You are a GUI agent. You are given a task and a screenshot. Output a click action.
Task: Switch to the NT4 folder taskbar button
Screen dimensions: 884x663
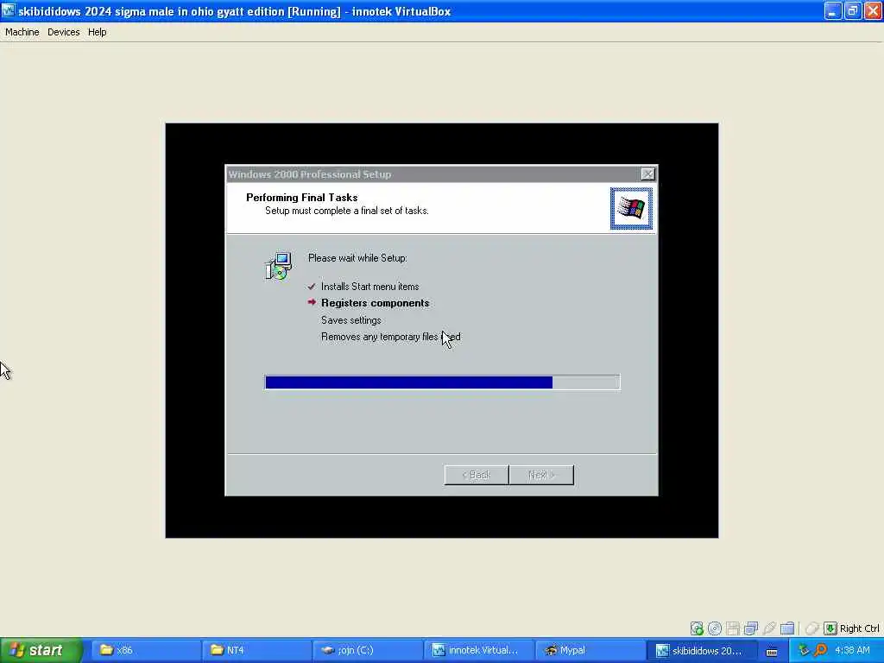256,650
